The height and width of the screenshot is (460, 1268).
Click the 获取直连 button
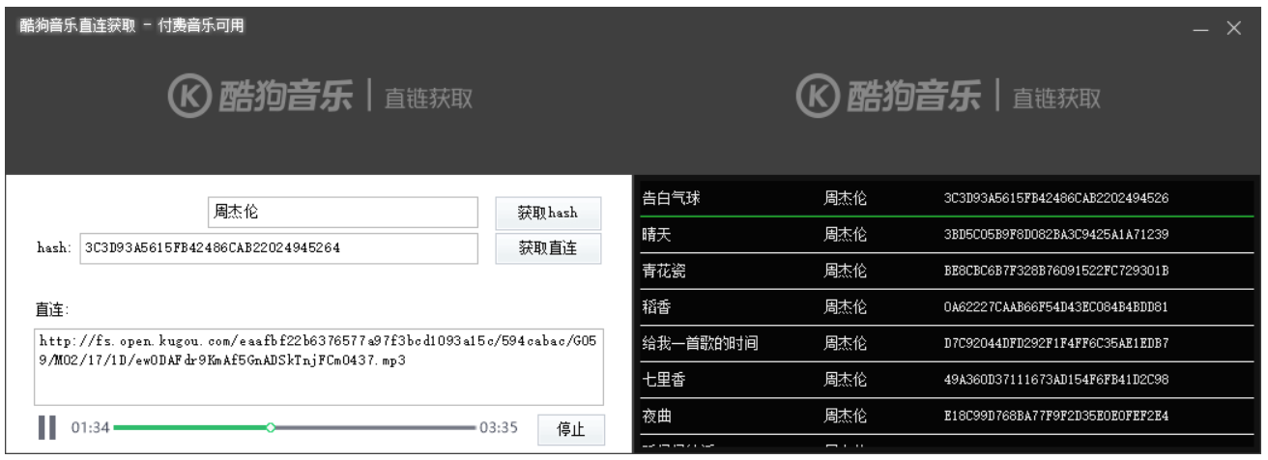click(548, 248)
